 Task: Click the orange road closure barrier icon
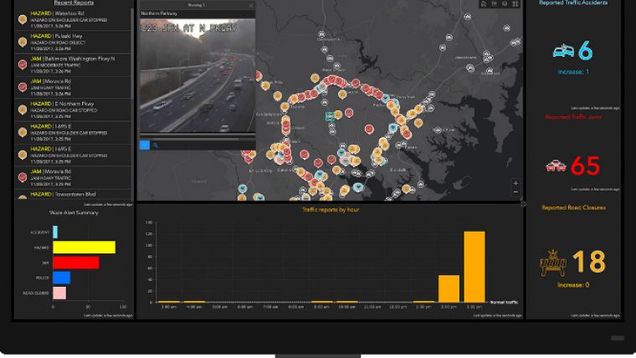(553, 263)
